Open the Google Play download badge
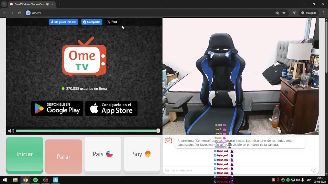This screenshot has width=328, height=184. [57, 108]
